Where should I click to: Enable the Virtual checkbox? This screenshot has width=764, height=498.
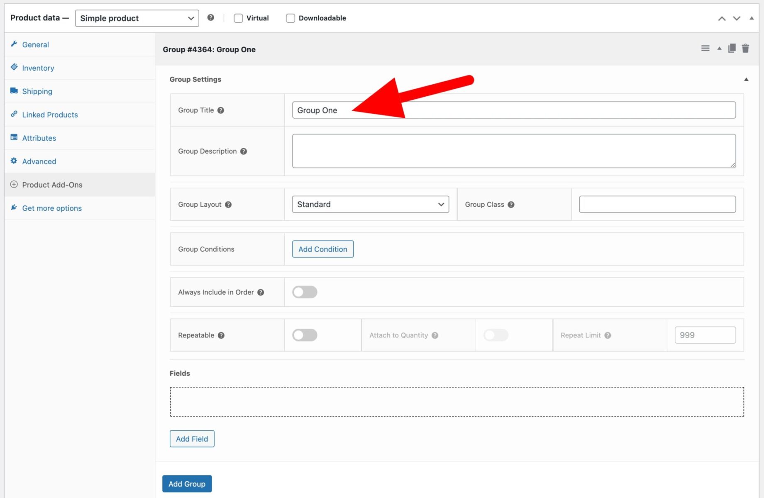click(x=238, y=18)
